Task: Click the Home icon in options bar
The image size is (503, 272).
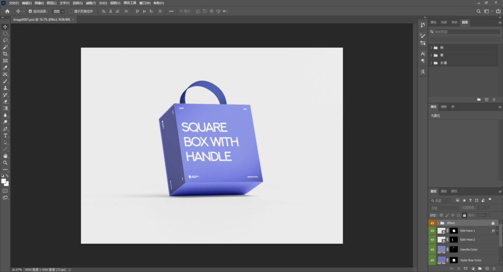Action: (7, 11)
